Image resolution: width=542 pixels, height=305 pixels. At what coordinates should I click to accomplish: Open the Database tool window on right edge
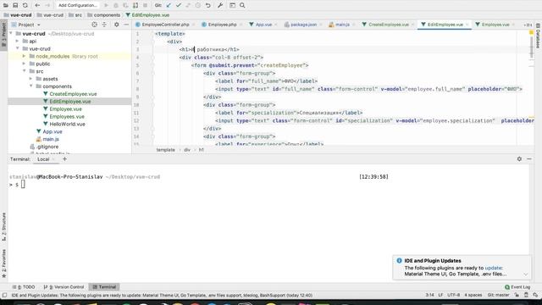(538, 36)
